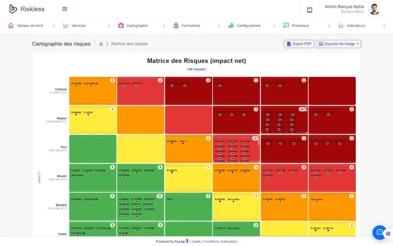
Task: Expand the chevron next to Processus
Action: (329, 26)
